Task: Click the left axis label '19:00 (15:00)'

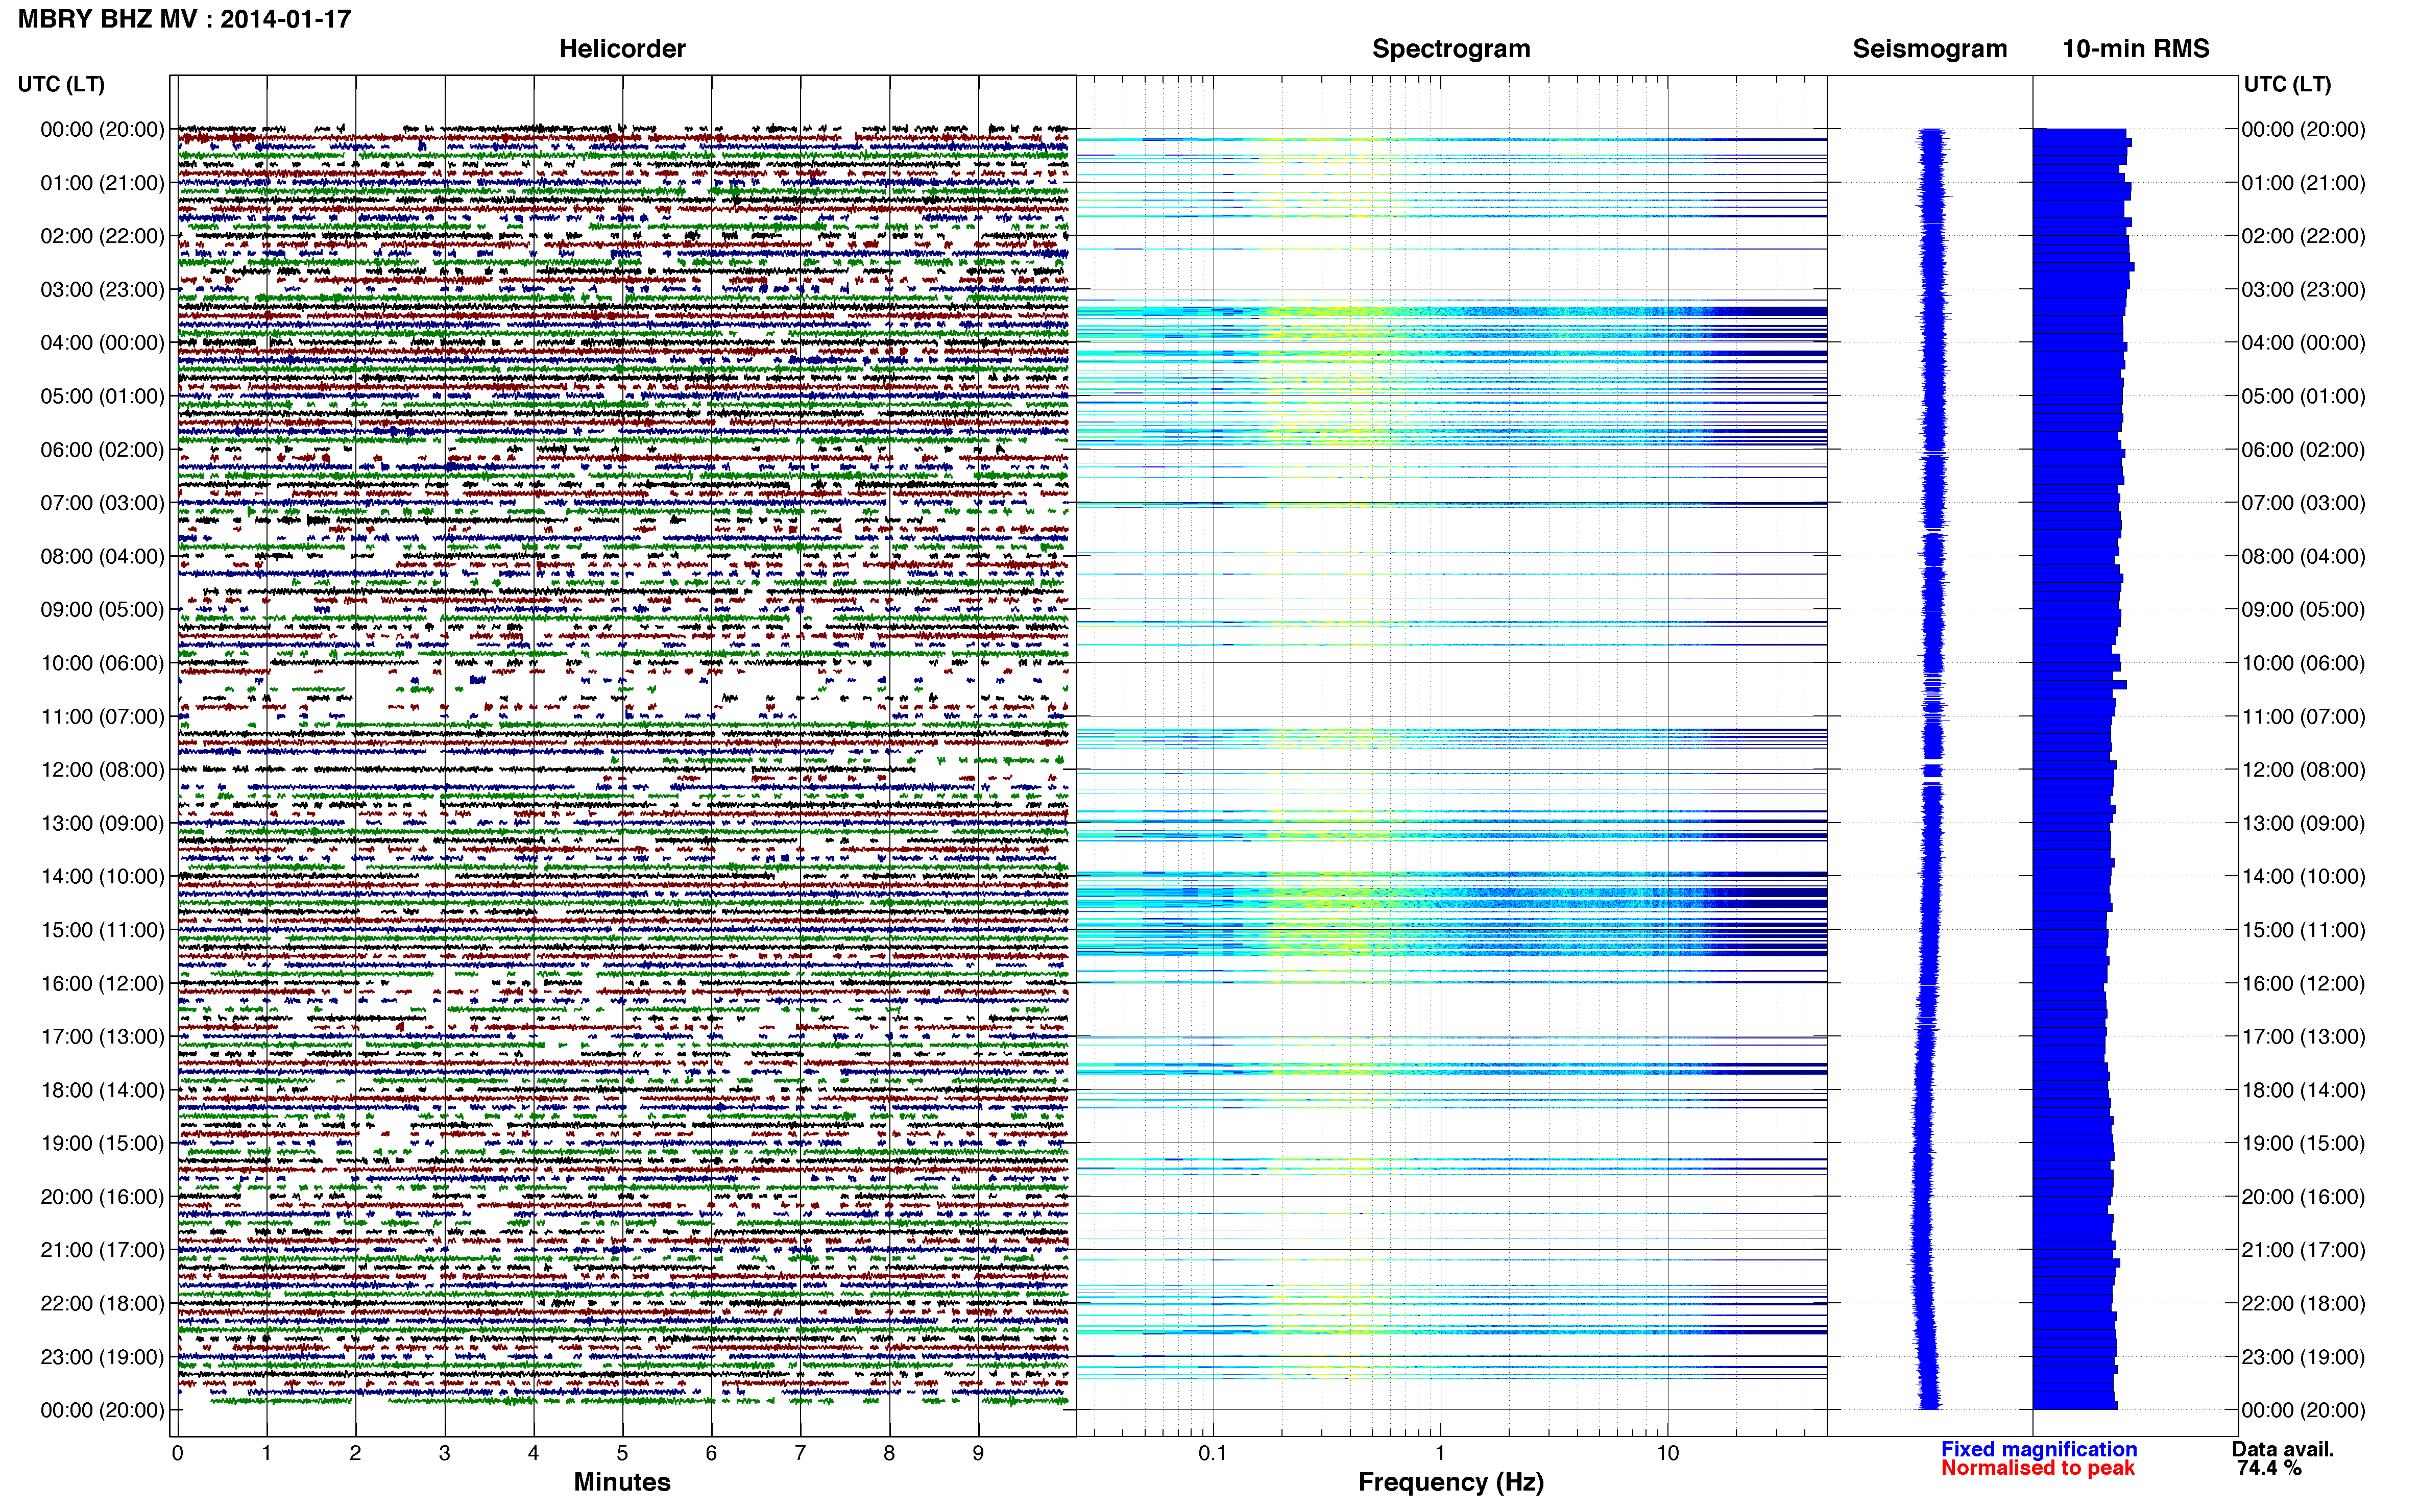Action: tap(102, 1143)
